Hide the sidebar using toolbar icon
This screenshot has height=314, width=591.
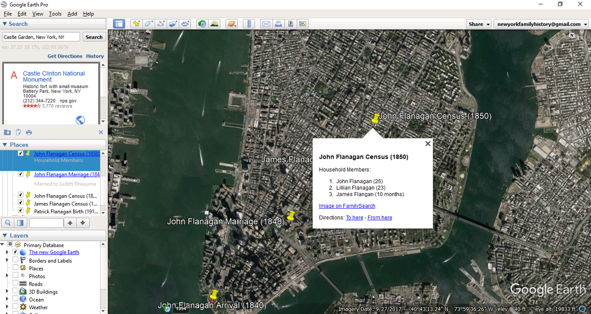119,24
